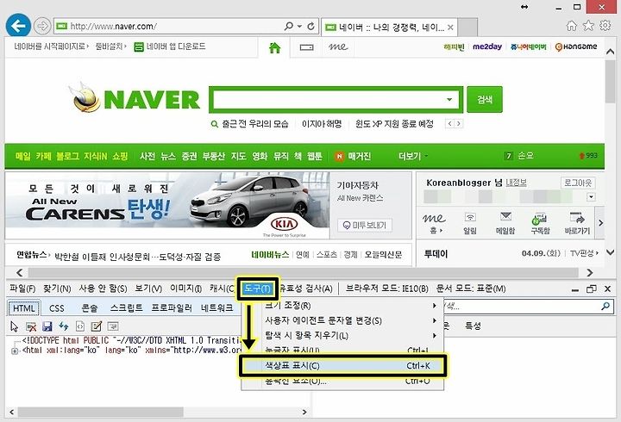Open the IE settings gear icon

point(605,26)
